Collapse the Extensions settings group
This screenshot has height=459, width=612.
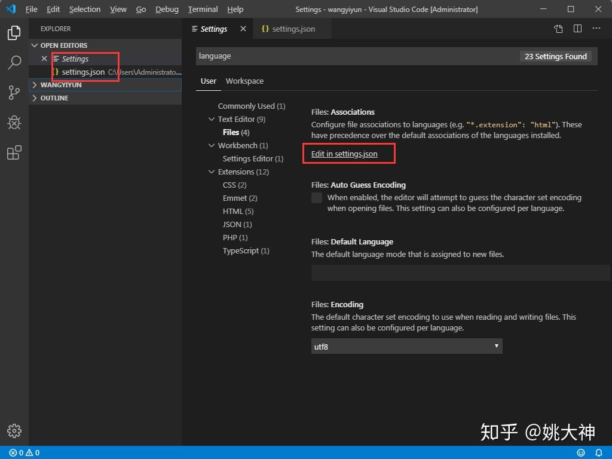[x=212, y=172]
